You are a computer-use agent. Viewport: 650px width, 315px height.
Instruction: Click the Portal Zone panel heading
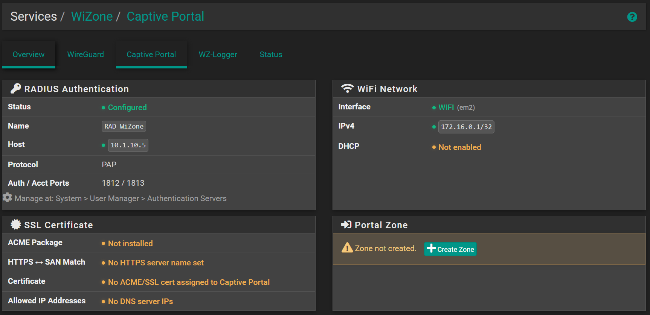381,225
